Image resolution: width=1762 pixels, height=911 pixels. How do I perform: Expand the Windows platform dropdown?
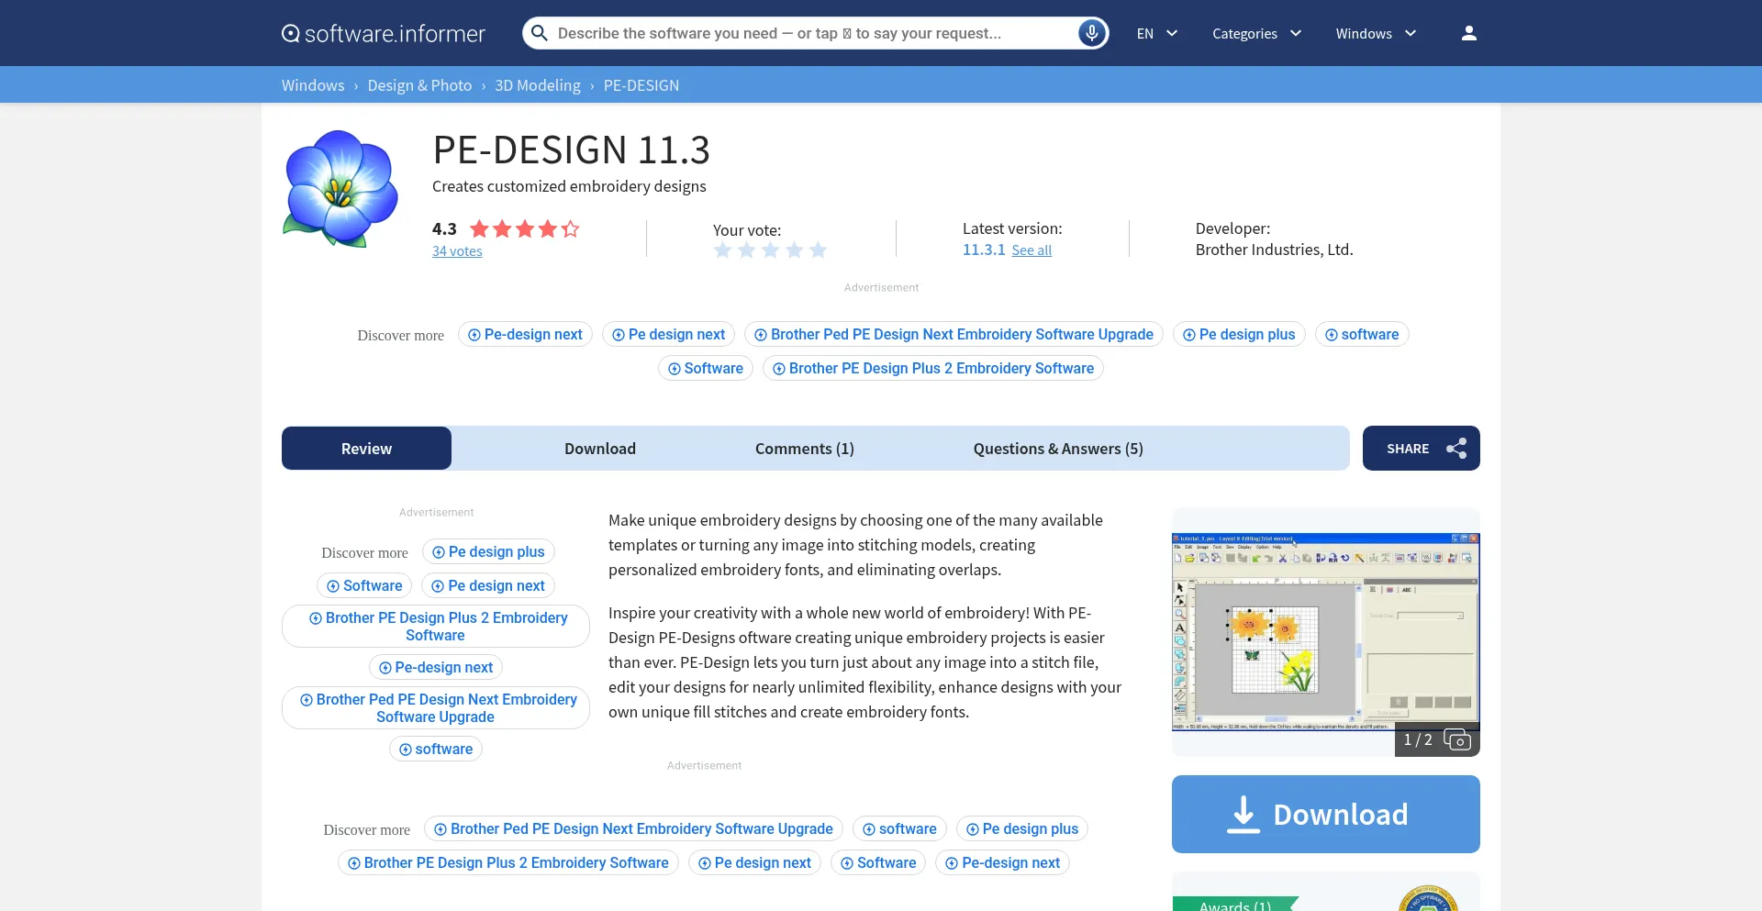pyautogui.click(x=1376, y=33)
